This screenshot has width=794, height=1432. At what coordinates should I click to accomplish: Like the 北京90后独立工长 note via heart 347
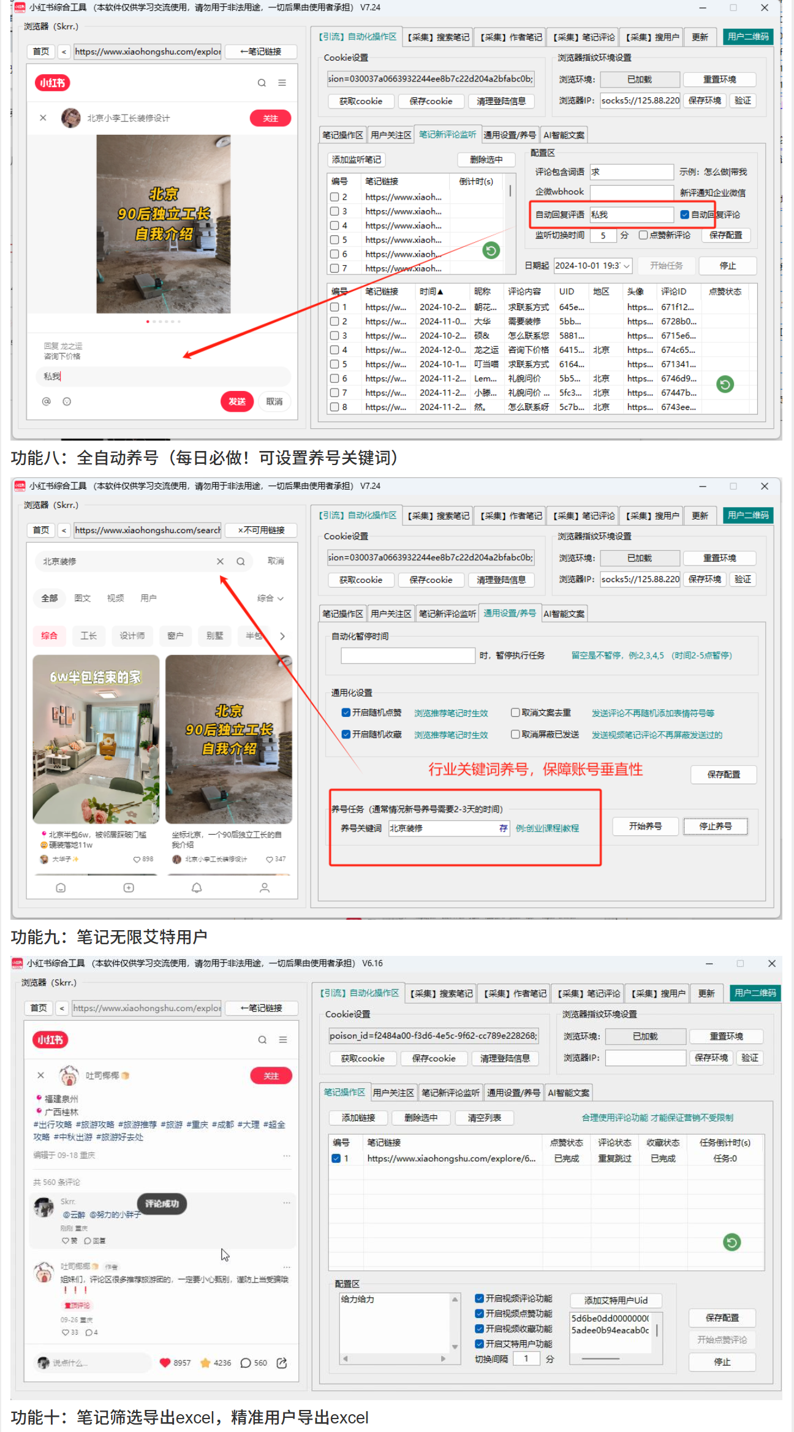(270, 859)
